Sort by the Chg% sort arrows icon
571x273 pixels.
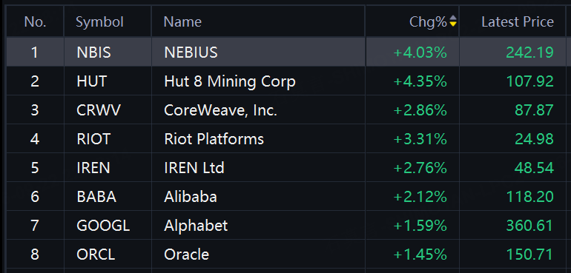tap(452, 21)
